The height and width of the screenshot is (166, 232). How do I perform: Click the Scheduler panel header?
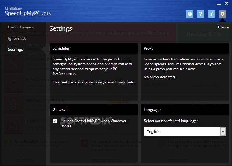coord(94,48)
